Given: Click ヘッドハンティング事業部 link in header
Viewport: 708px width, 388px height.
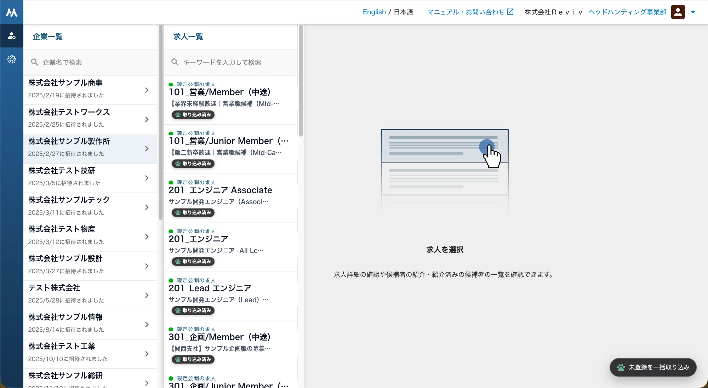Looking at the screenshot, I should (x=627, y=12).
